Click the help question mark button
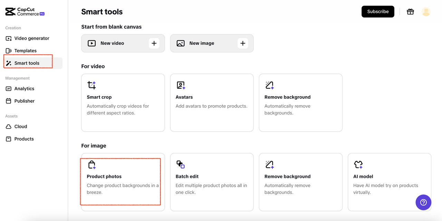 point(423,202)
